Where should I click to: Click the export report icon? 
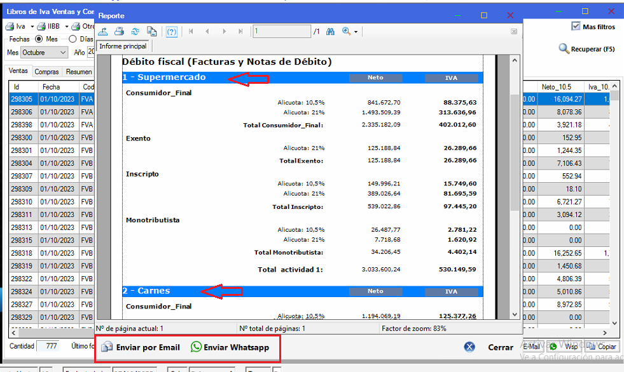pos(103,32)
